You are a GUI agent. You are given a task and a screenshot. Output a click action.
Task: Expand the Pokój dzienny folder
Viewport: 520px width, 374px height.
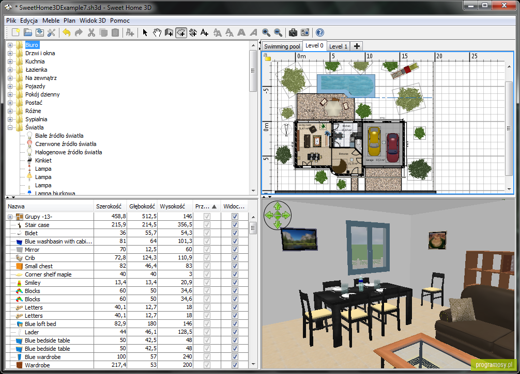(10, 94)
